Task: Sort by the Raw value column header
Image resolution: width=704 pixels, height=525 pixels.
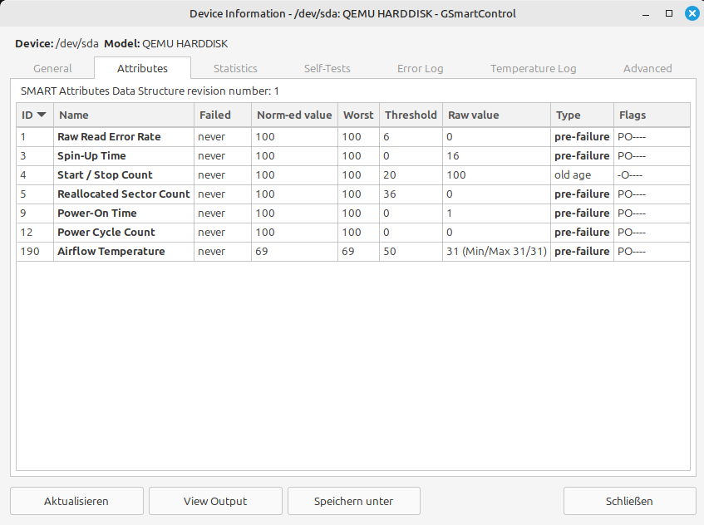Action: coord(496,115)
